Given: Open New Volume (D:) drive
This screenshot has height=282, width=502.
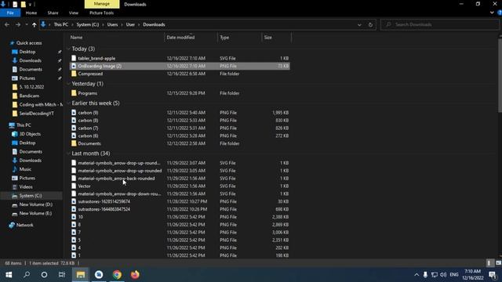Looking at the screenshot, I should coord(35,204).
